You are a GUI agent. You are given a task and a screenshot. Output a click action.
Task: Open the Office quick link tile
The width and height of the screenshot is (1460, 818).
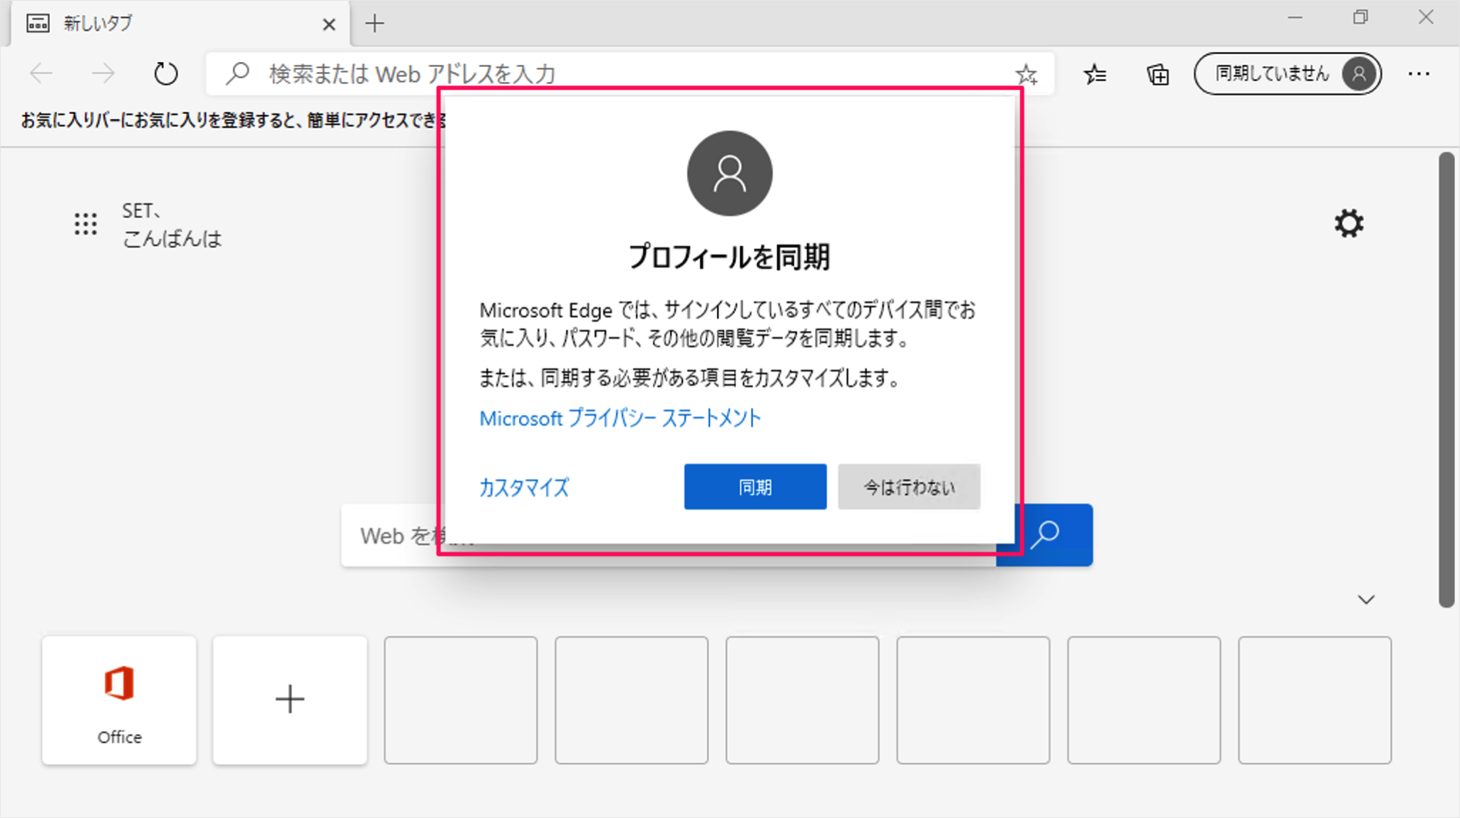tap(119, 700)
